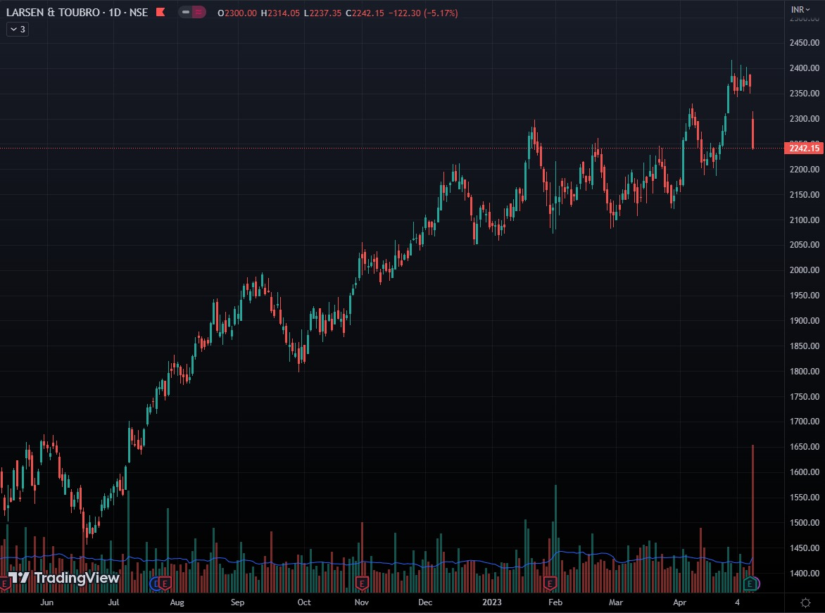Click the Oct label on time axis
The image size is (825, 613).
point(304,602)
